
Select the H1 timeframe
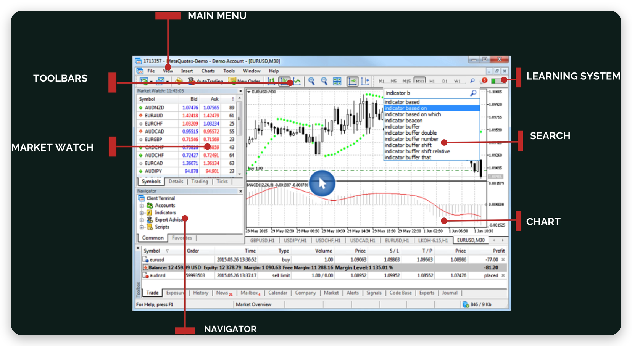[432, 81]
